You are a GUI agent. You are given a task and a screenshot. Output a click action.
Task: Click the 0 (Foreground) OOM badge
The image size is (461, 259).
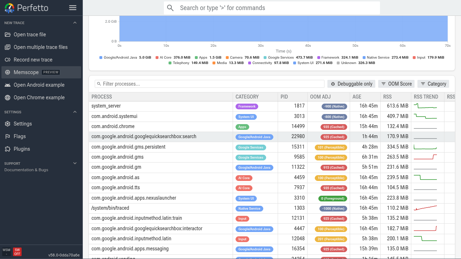pos(333,199)
